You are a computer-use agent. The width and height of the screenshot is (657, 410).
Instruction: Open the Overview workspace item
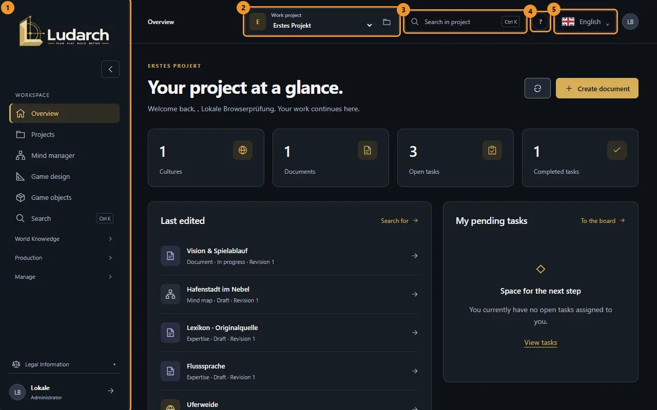coord(65,113)
